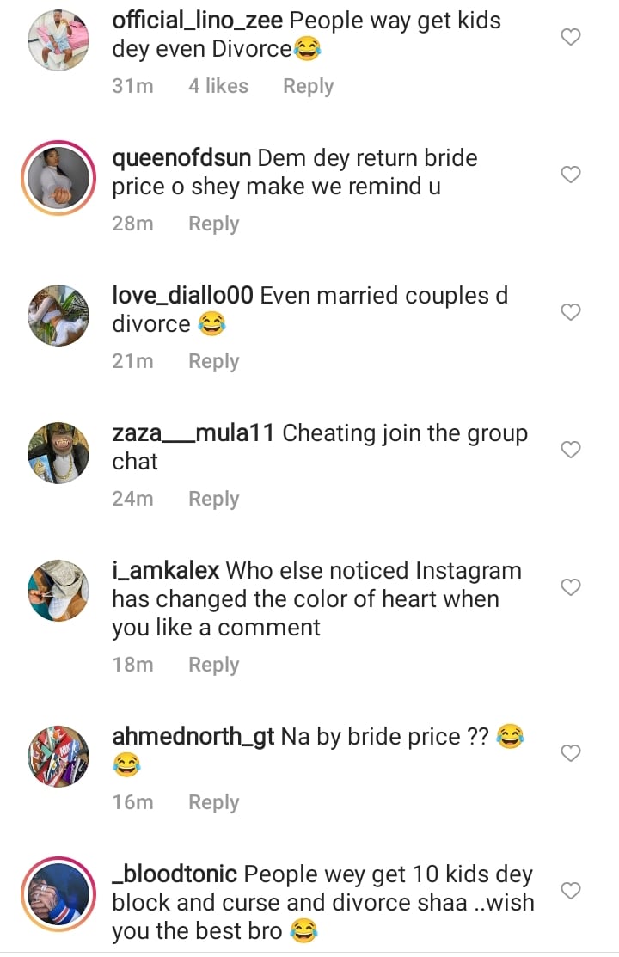
Task: Like official_lino_zee's comment with the heart
Action: (x=571, y=37)
